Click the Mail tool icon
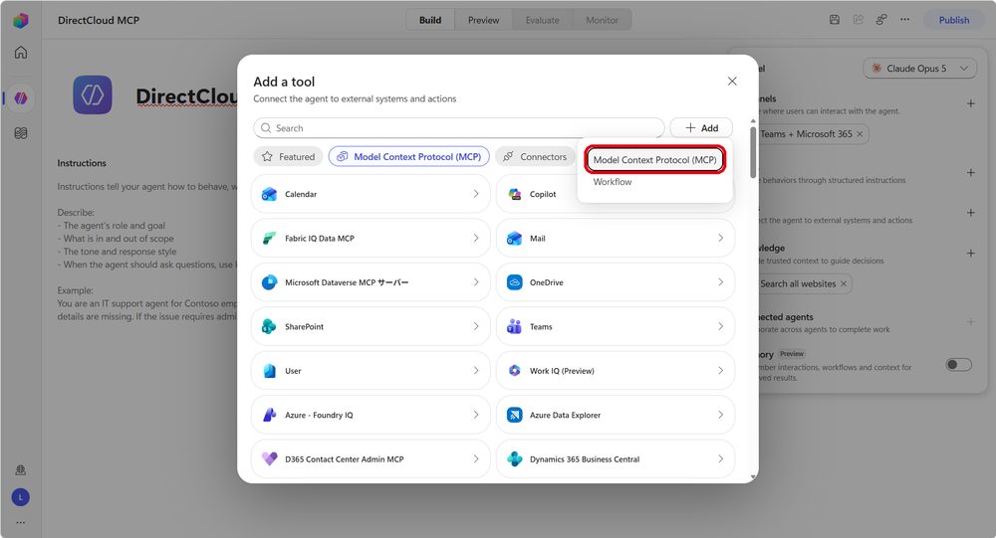Image resolution: width=996 pixels, height=538 pixels. coord(515,239)
